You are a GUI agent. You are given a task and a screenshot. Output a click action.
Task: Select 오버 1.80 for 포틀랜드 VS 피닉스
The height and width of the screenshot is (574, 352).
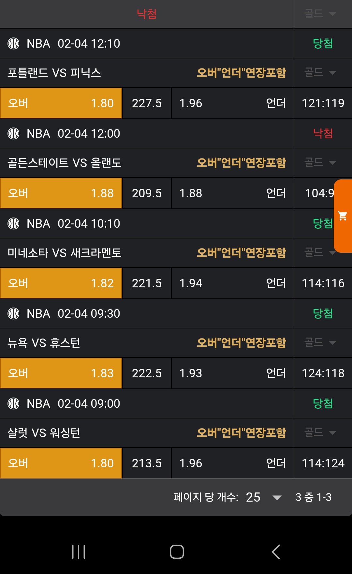coord(61,103)
